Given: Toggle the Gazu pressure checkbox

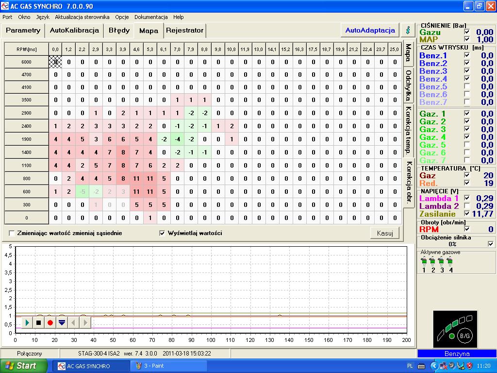Looking at the screenshot, I should coord(467,32).
